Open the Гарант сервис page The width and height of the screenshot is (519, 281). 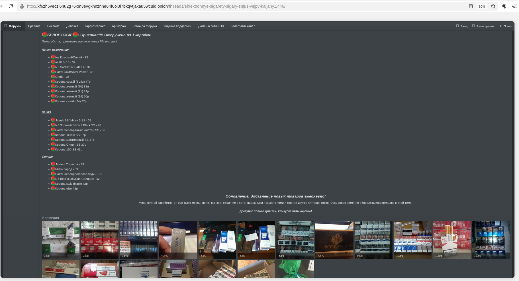coord(95,26)
